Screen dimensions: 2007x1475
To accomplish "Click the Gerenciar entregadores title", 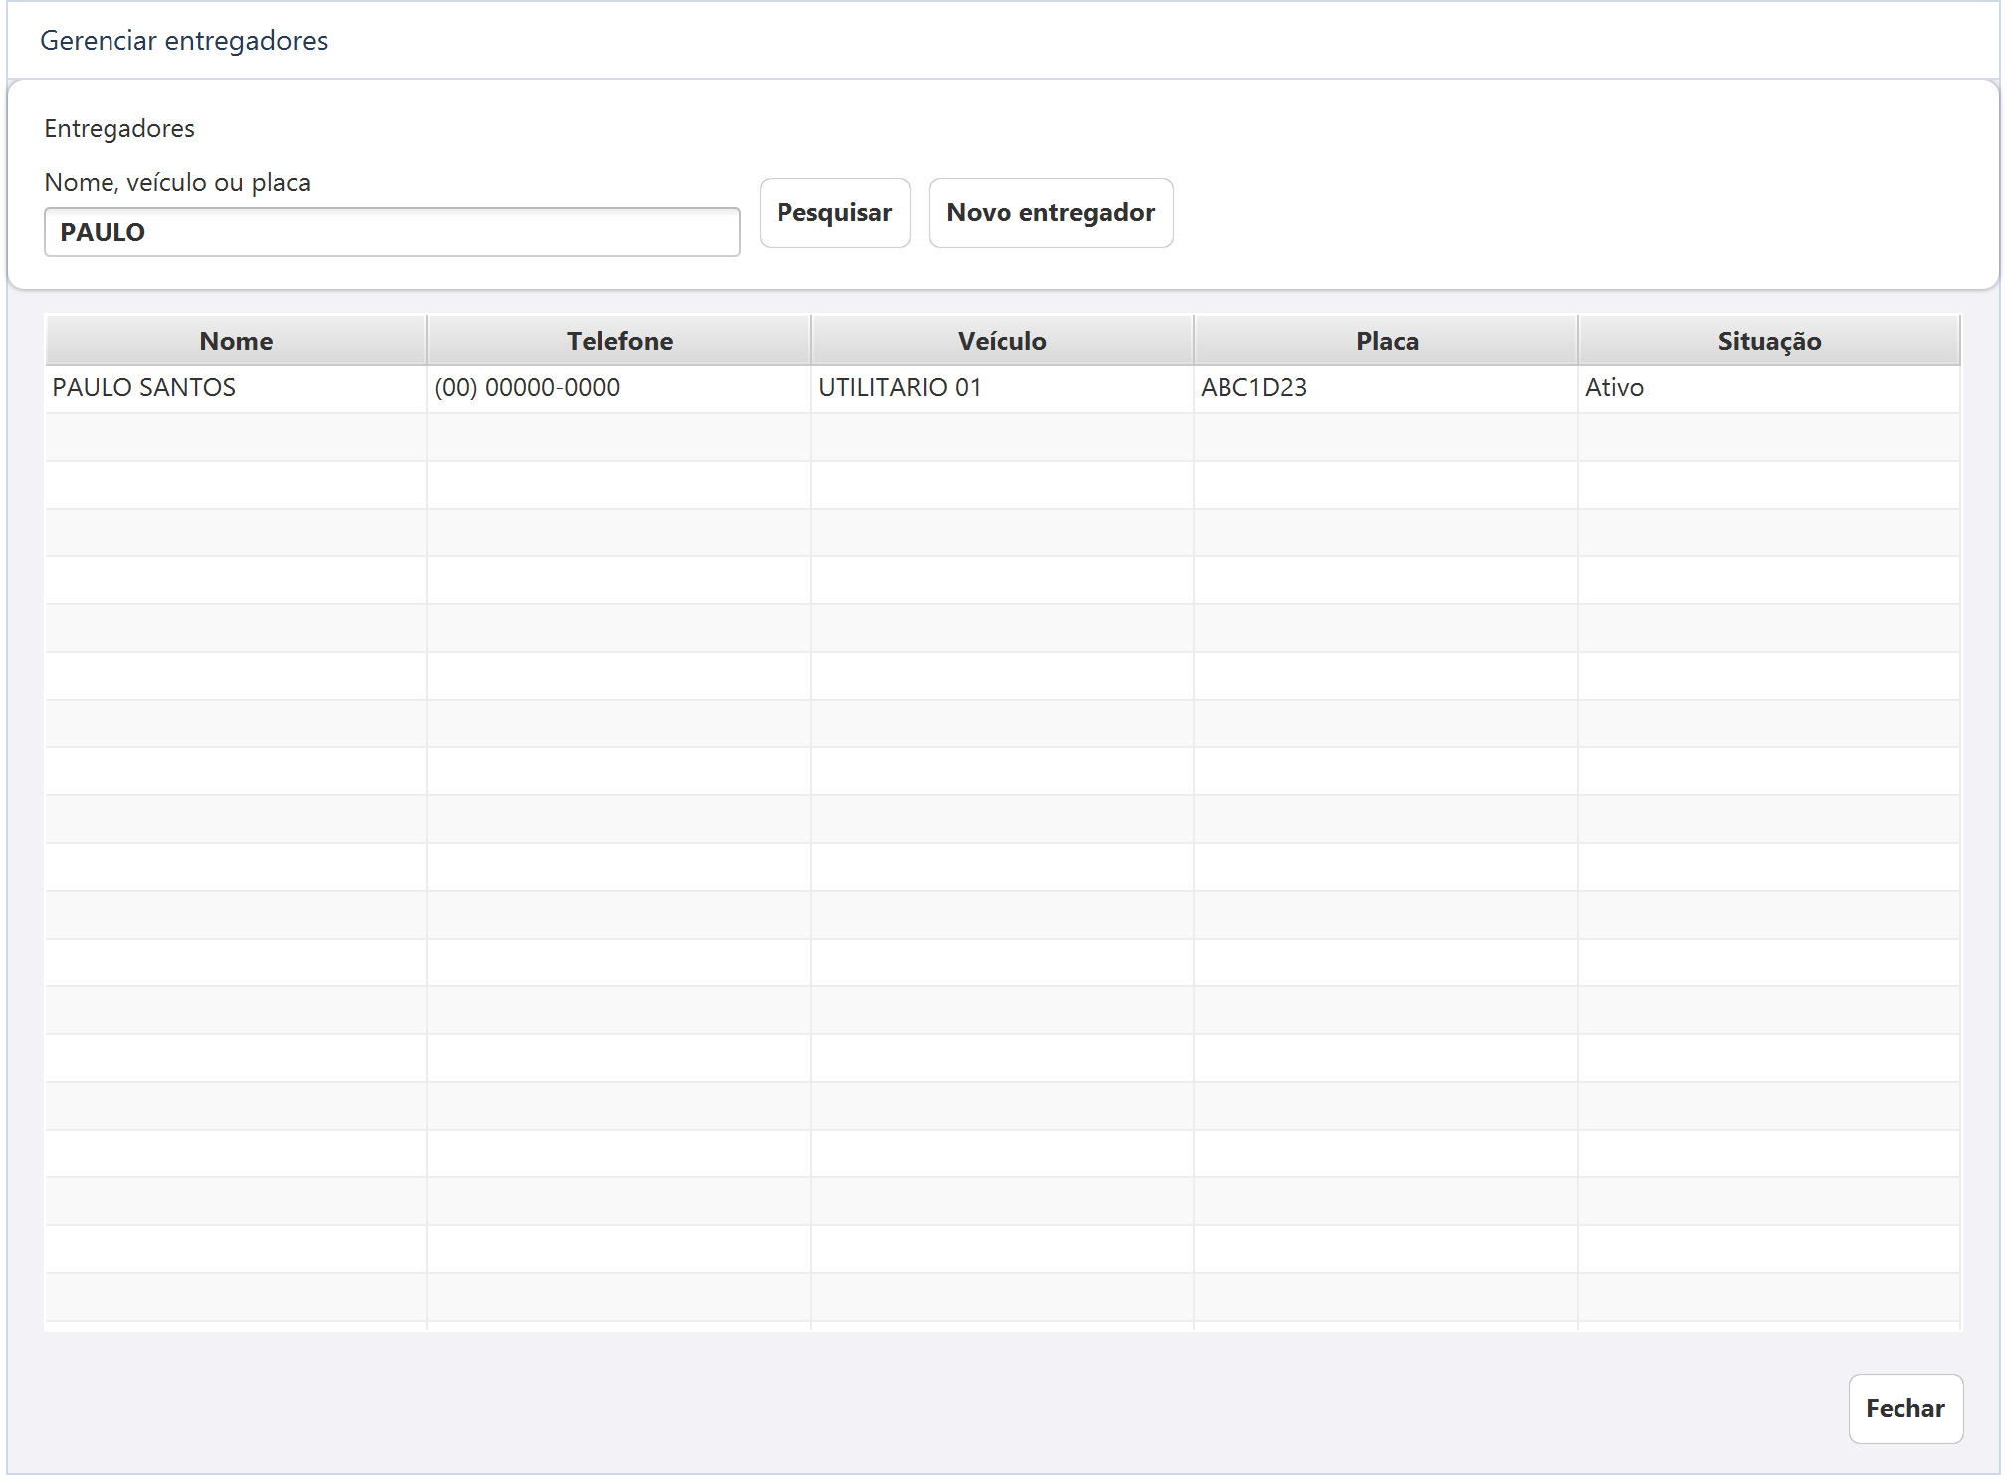I will point(183,41).
